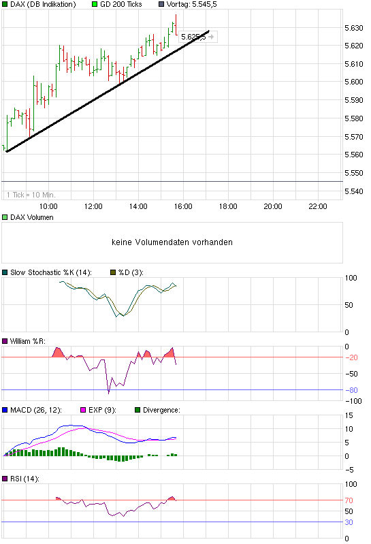Click the 'Divergence:' label
The width and height of the screenshot is (371, 544).
pos(161,410)
